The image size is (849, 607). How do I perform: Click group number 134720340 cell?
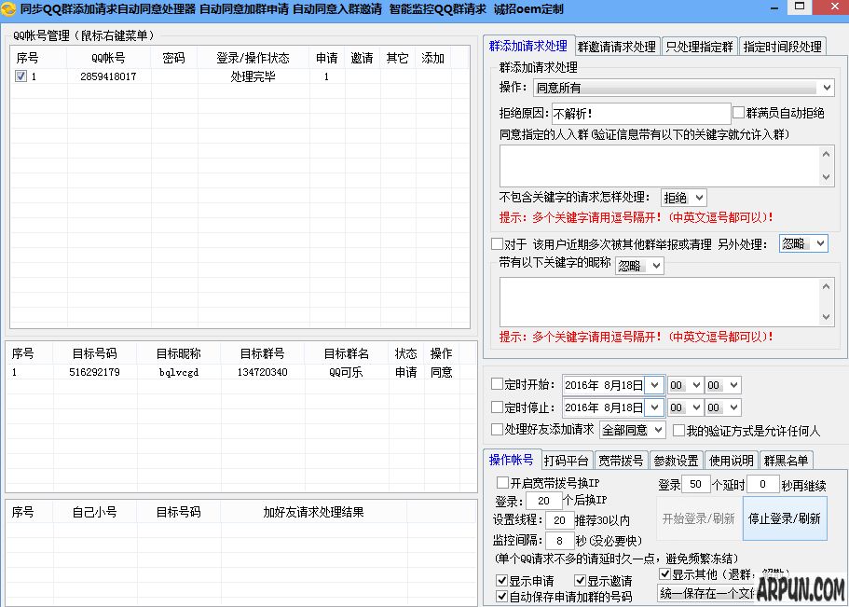coord(263,372)
